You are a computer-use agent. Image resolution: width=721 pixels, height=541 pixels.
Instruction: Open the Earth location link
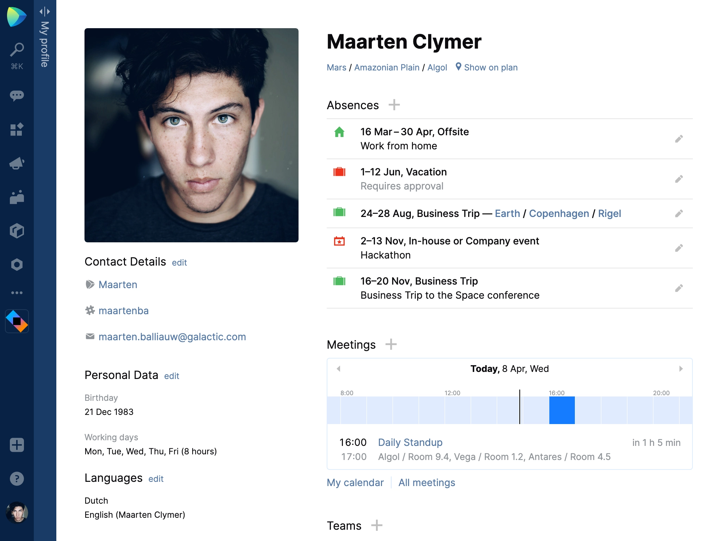point(507,213)
